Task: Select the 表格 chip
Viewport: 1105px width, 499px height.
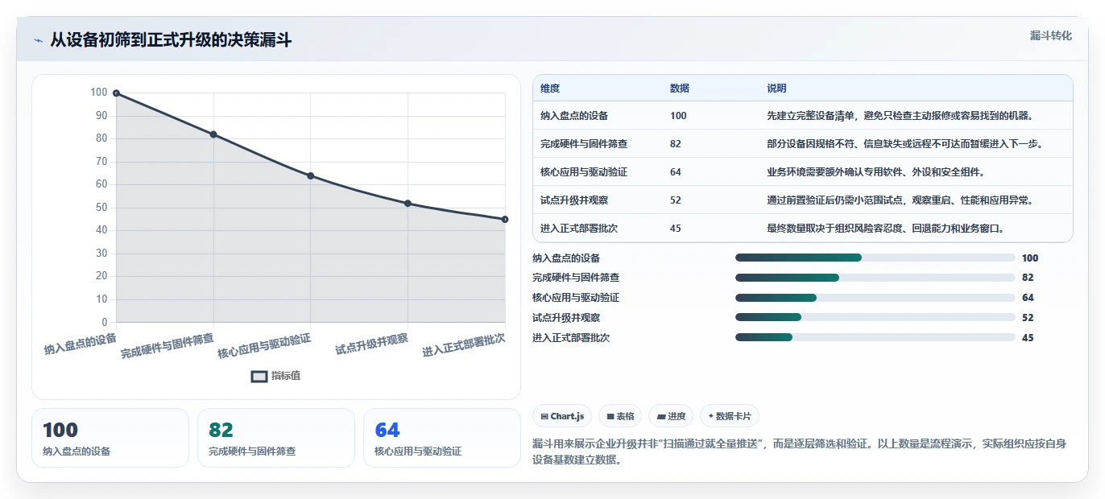Action: coord(620,416)
